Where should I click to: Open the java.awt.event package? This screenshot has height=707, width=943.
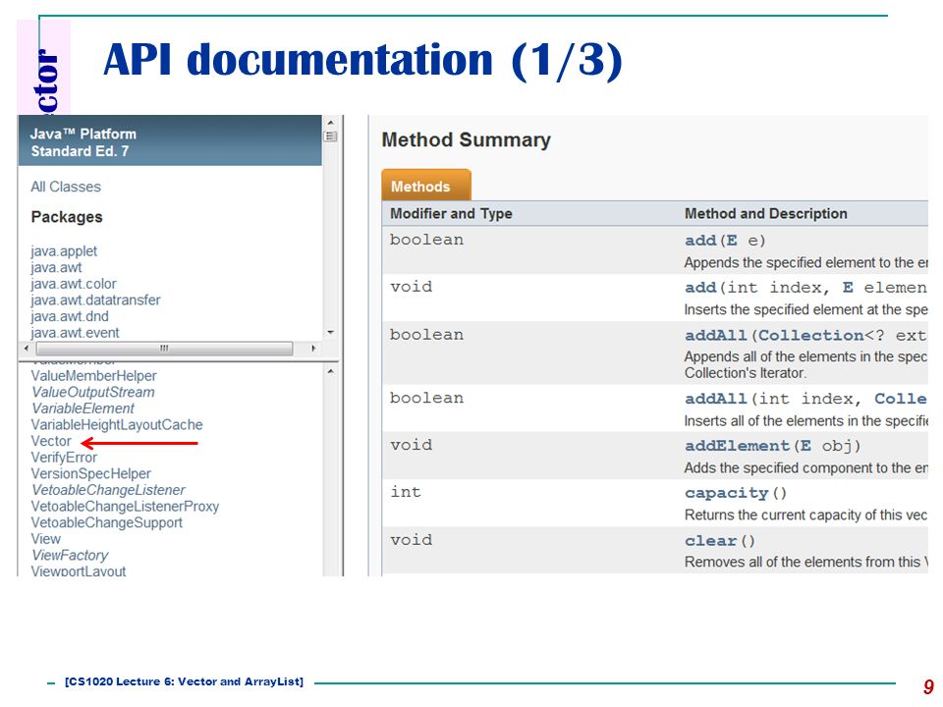pos(76,333)
